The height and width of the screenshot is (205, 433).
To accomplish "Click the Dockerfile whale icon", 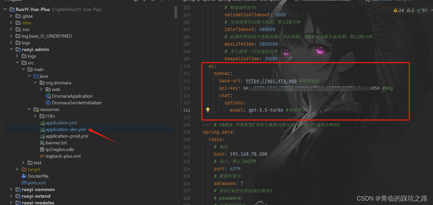I will click(24, 176).
